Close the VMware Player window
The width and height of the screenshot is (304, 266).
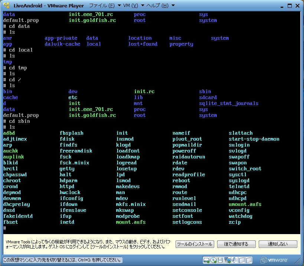(297, 6)
